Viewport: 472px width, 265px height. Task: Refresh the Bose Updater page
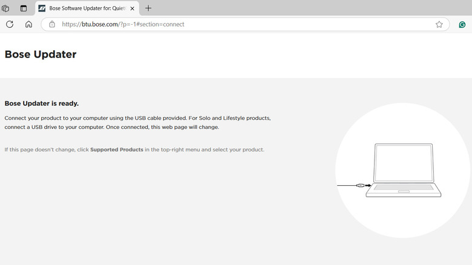10,24
